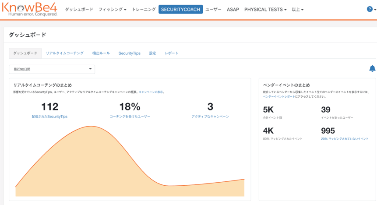Expand the PHYSICAL TESTS dropdown menu
The width and height of the screenshot is (377, 205).
point(265,10)
